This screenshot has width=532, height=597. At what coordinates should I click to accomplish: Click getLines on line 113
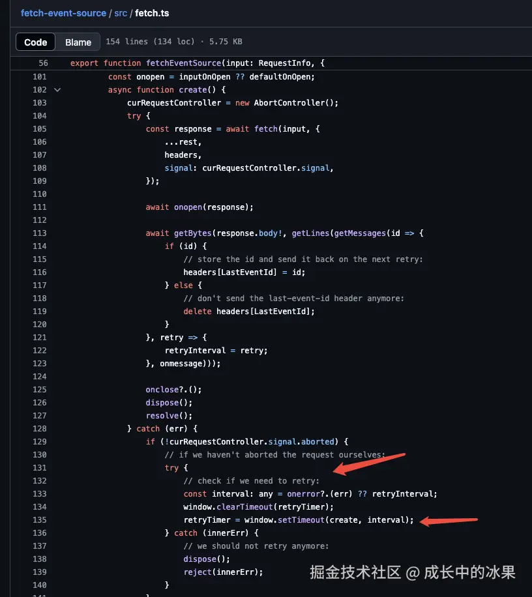click(310, 233)
